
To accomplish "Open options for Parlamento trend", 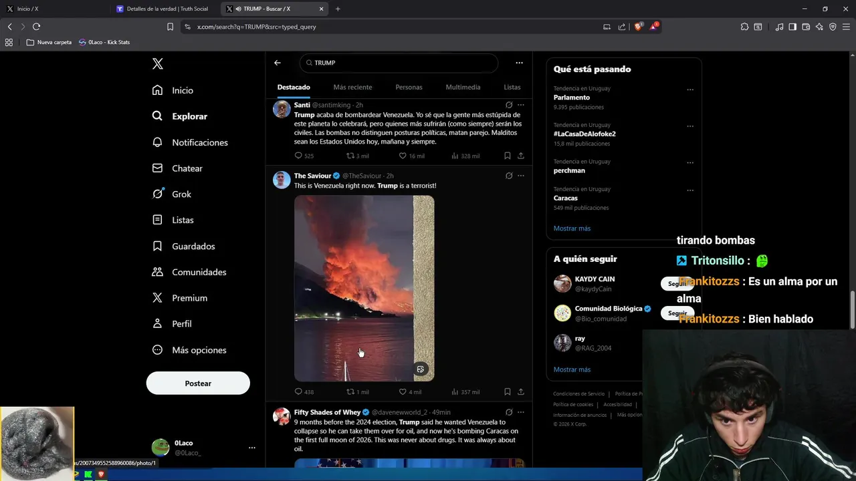I will 690,90.
